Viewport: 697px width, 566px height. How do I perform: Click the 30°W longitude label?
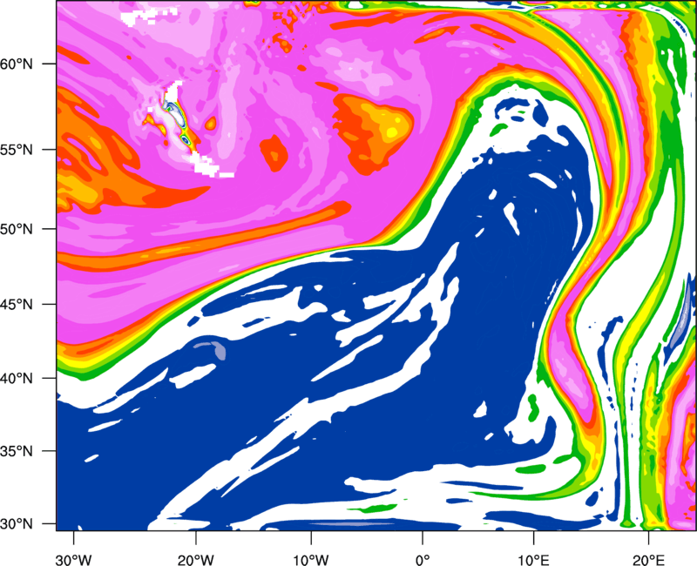(x=74, y=560)
